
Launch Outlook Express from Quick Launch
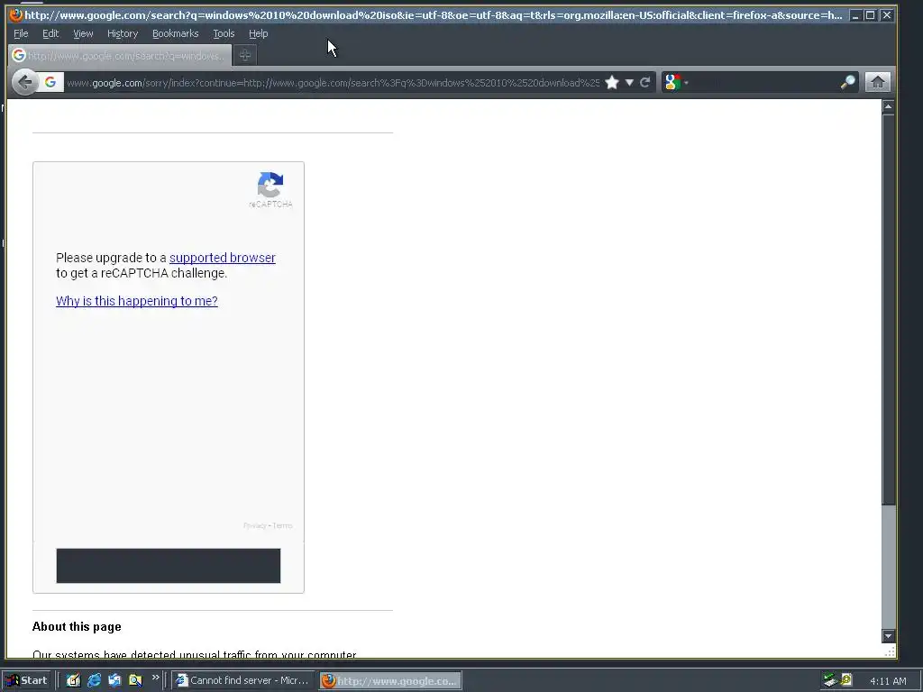click(x=114, y=680)
